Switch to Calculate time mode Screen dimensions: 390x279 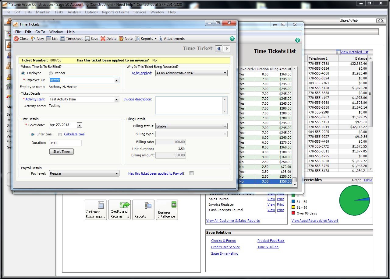point(60,134)
